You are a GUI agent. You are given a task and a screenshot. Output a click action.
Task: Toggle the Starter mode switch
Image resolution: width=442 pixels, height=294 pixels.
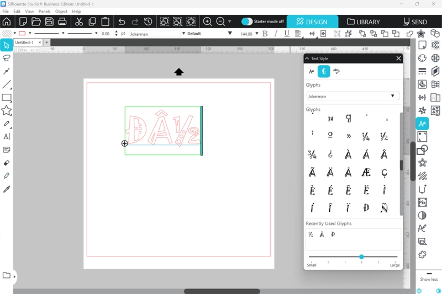[247, 22]
